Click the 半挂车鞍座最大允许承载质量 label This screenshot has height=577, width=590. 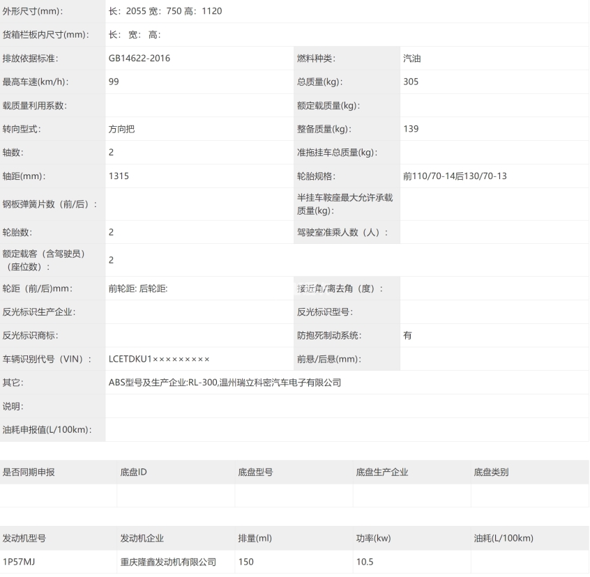tap(345, 204)
